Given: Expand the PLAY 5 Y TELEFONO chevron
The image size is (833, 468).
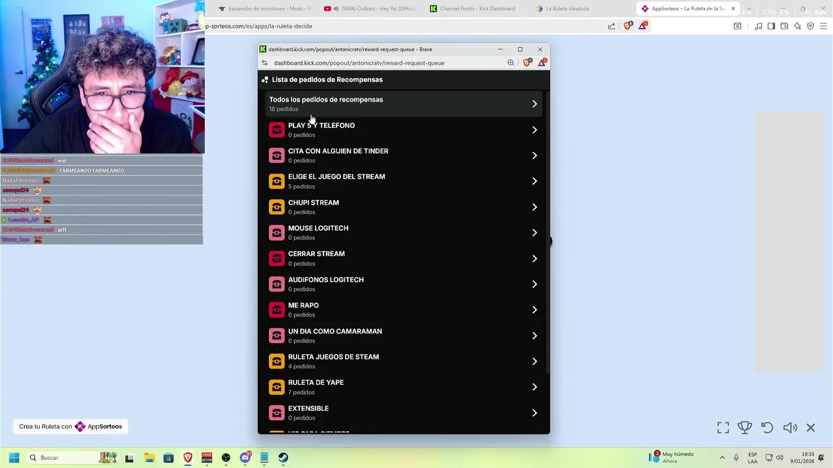Looking at the screenshot, I should [x=534, y=130].
